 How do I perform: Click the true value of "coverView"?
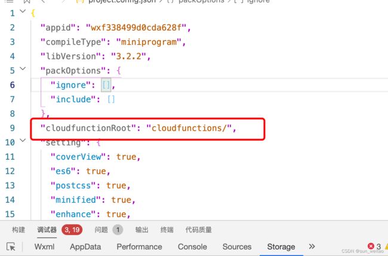[x=126, y=156]
